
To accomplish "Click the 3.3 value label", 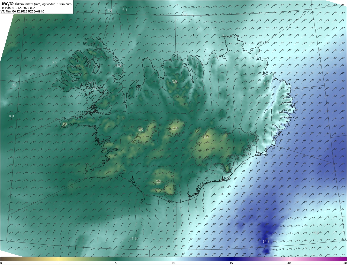I will click(x=64, y=124).
